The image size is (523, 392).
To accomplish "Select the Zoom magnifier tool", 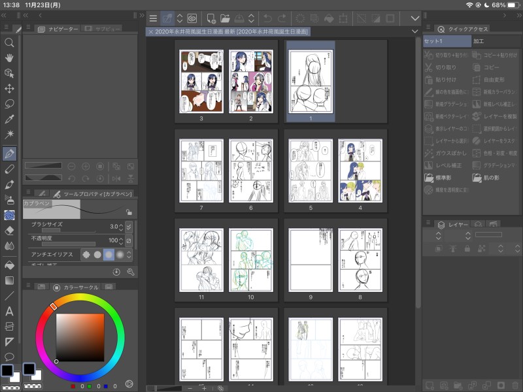I will (9, 42).
